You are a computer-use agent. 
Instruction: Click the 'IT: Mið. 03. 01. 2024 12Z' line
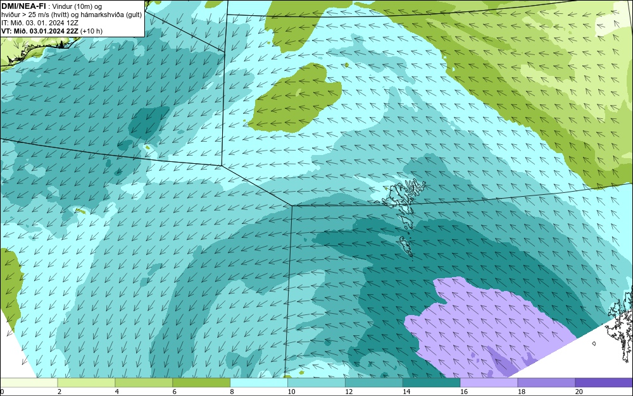(x=40, y=23)
